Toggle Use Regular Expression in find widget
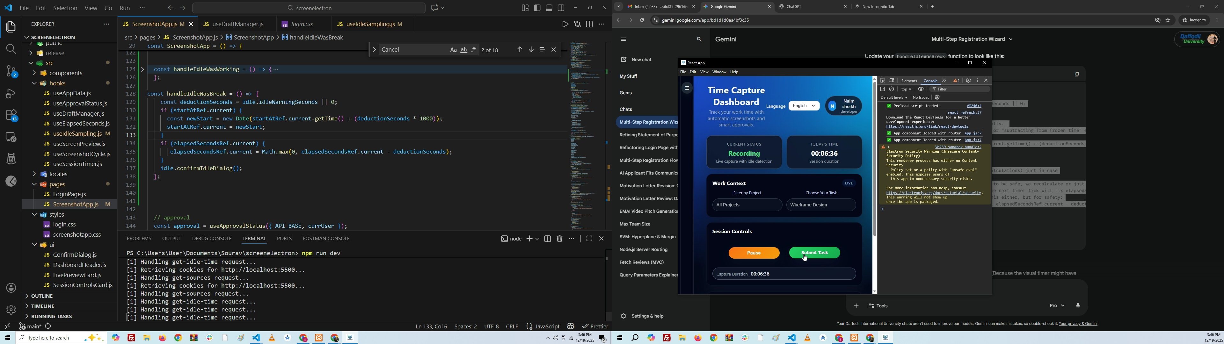Image resolution: width=1224 pixels, height=344 pixels. 474,50
